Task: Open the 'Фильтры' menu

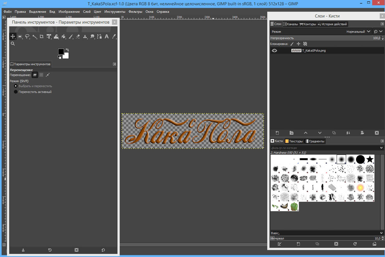Action: (135, 12)
